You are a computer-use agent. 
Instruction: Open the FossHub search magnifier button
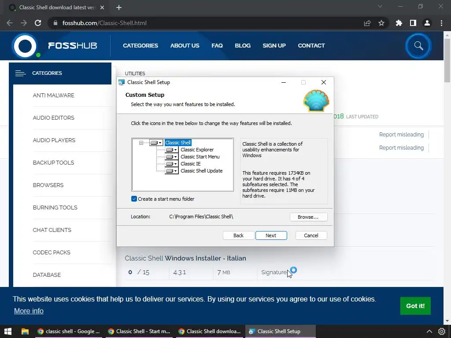click(x=418, y=46)
